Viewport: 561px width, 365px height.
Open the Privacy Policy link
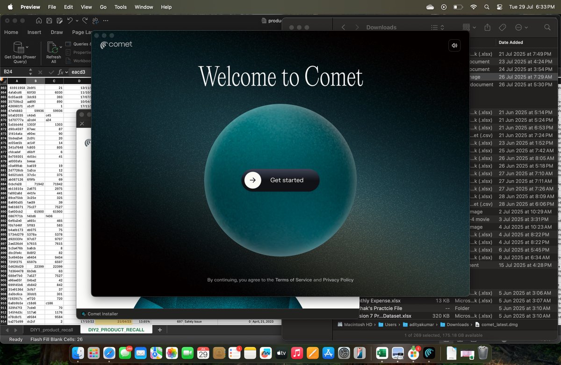coord(338,280)
